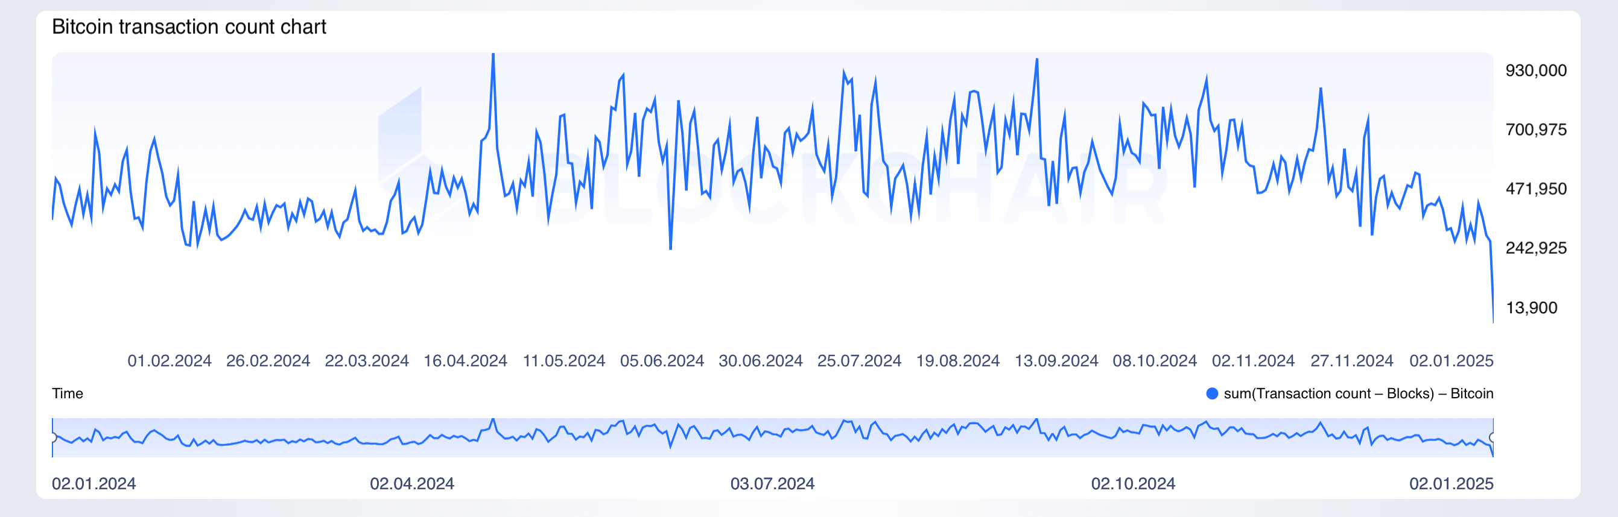1618x517 pixels.
Task: Click the 242,925 y-axis value
Action: [1536, 248]
